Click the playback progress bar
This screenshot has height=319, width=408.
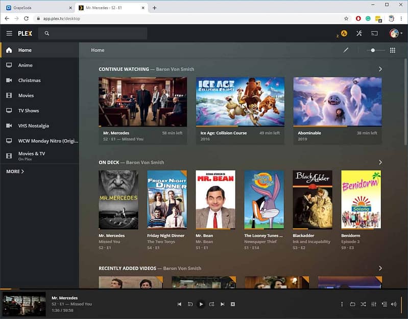coord(204,289)
